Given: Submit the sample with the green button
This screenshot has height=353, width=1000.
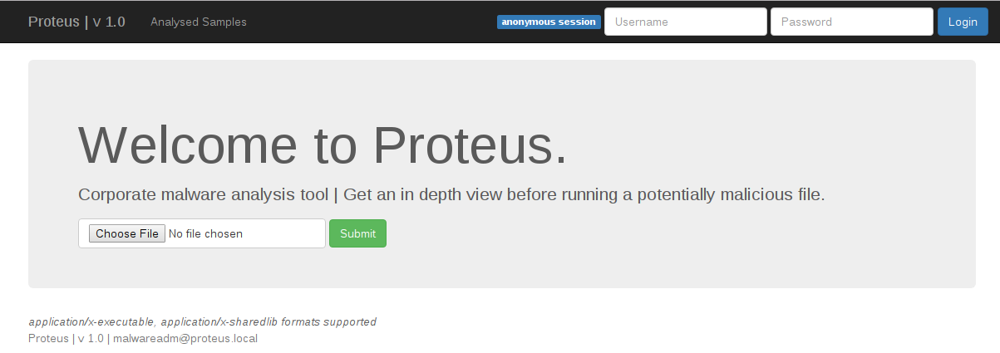Looking at the screenshot, I should tap(357, 233).
